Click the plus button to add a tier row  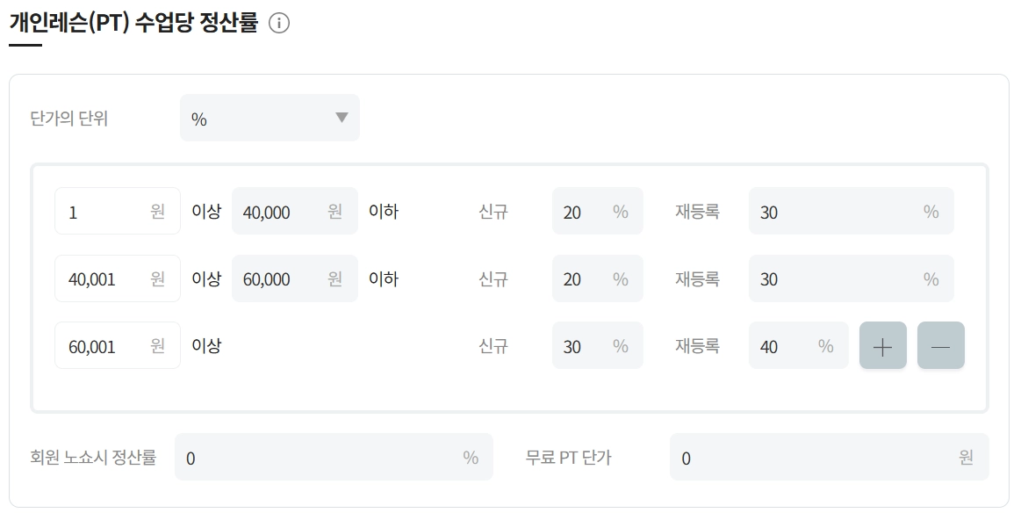(x=882, y=346)
